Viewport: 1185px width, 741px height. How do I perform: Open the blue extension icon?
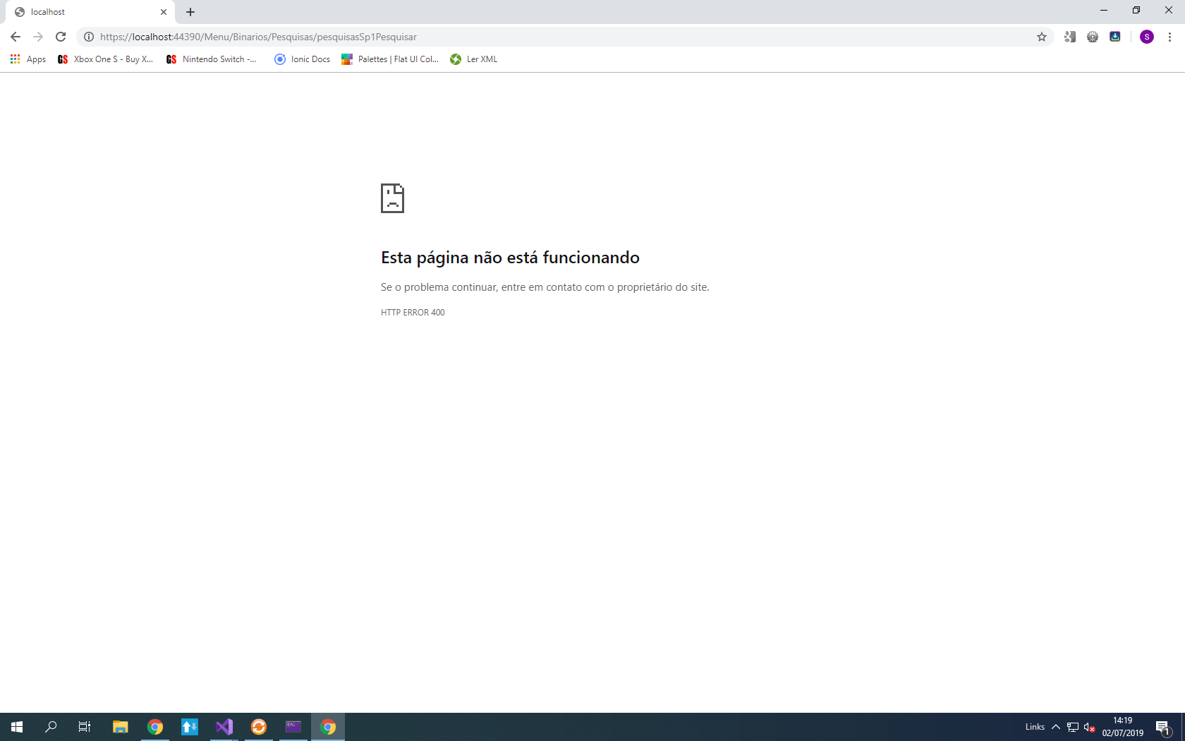point(1115,37)
